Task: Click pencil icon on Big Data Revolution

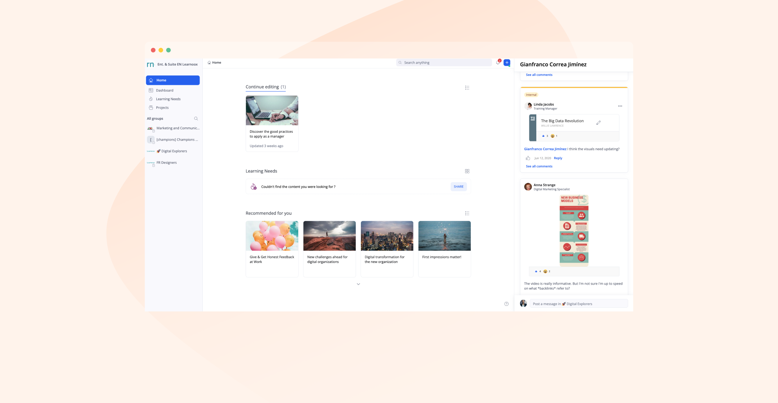Action: coord(599,123)
